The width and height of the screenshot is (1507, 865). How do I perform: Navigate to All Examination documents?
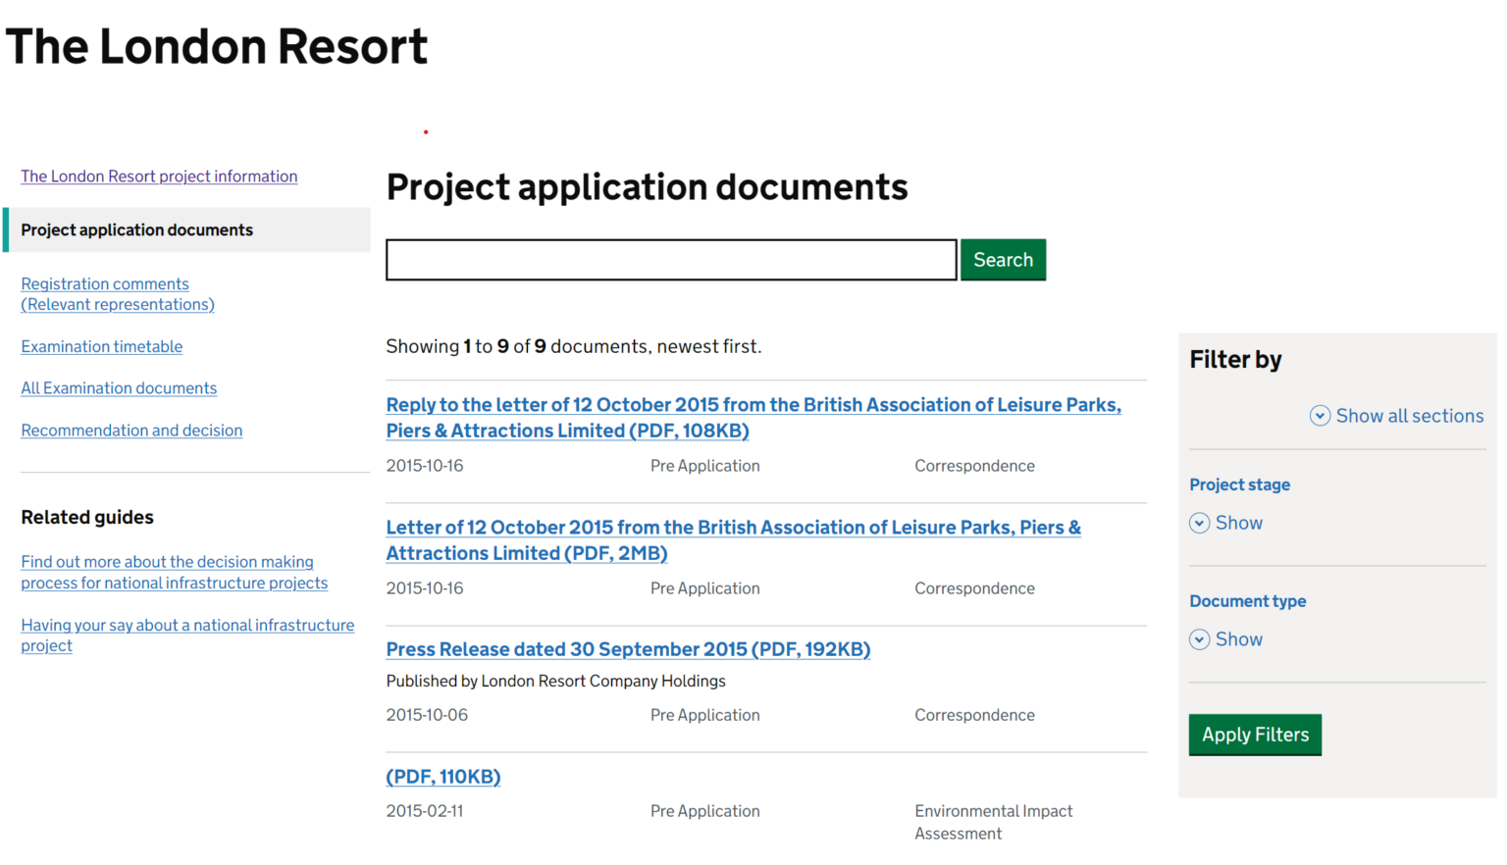click(x=119, y=388)
